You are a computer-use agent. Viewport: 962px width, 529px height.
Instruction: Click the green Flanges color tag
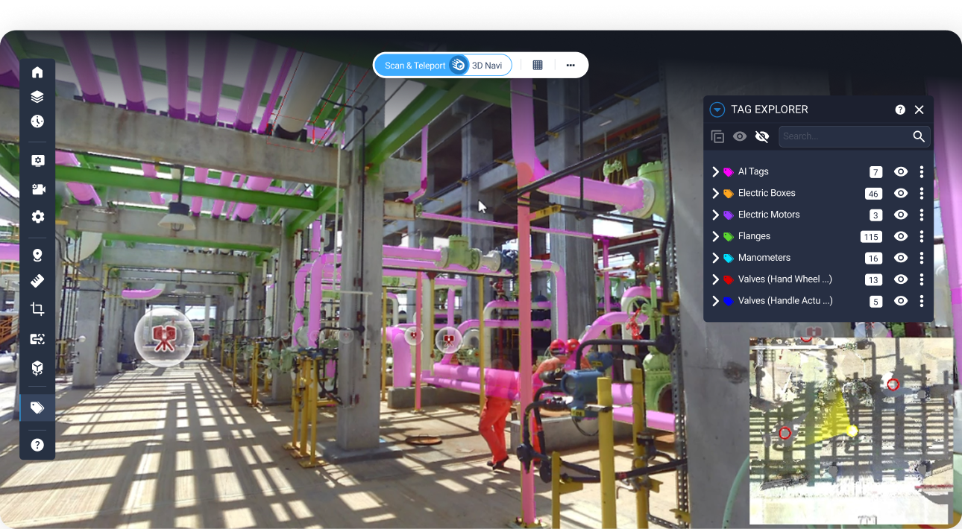coord(729,237)
